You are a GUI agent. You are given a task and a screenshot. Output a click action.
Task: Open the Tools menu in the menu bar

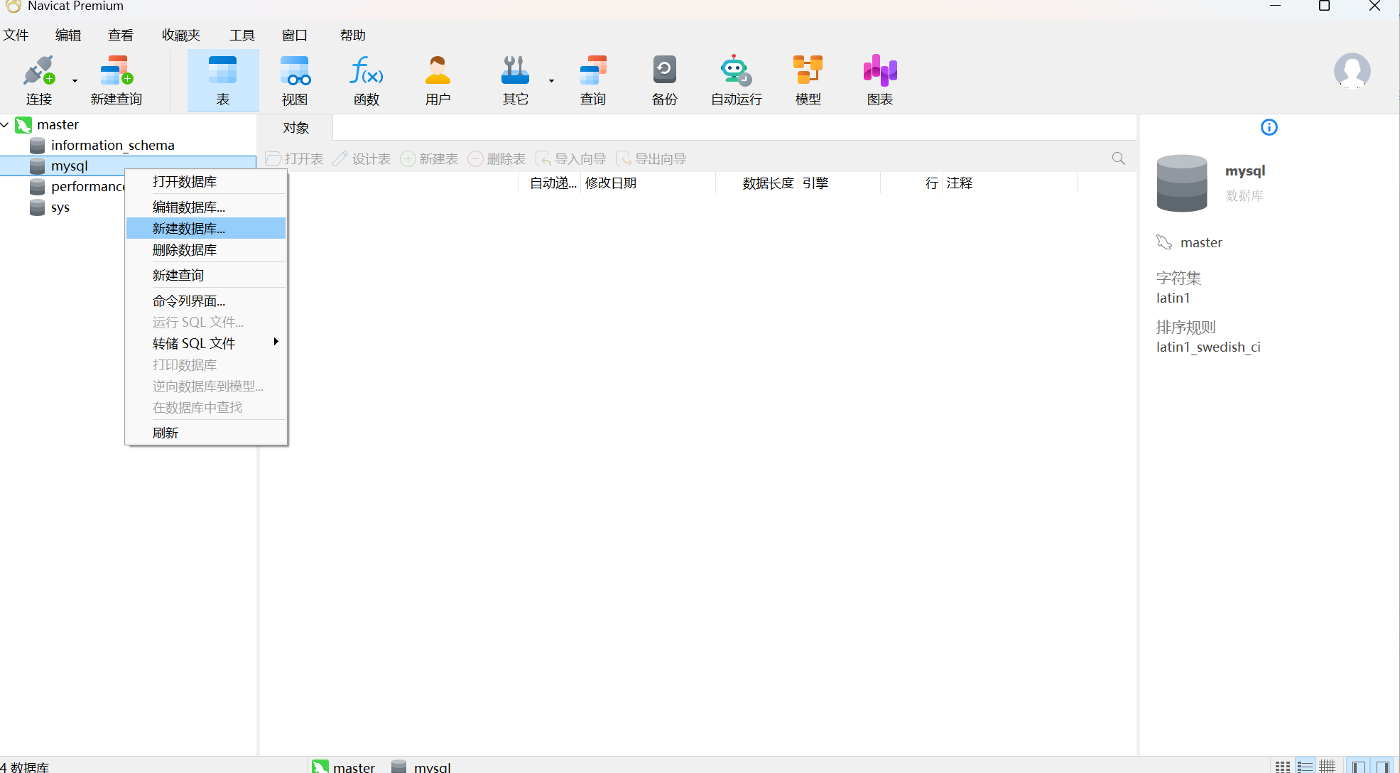(242, 35)
